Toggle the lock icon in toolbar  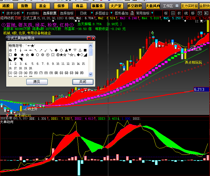132,13
